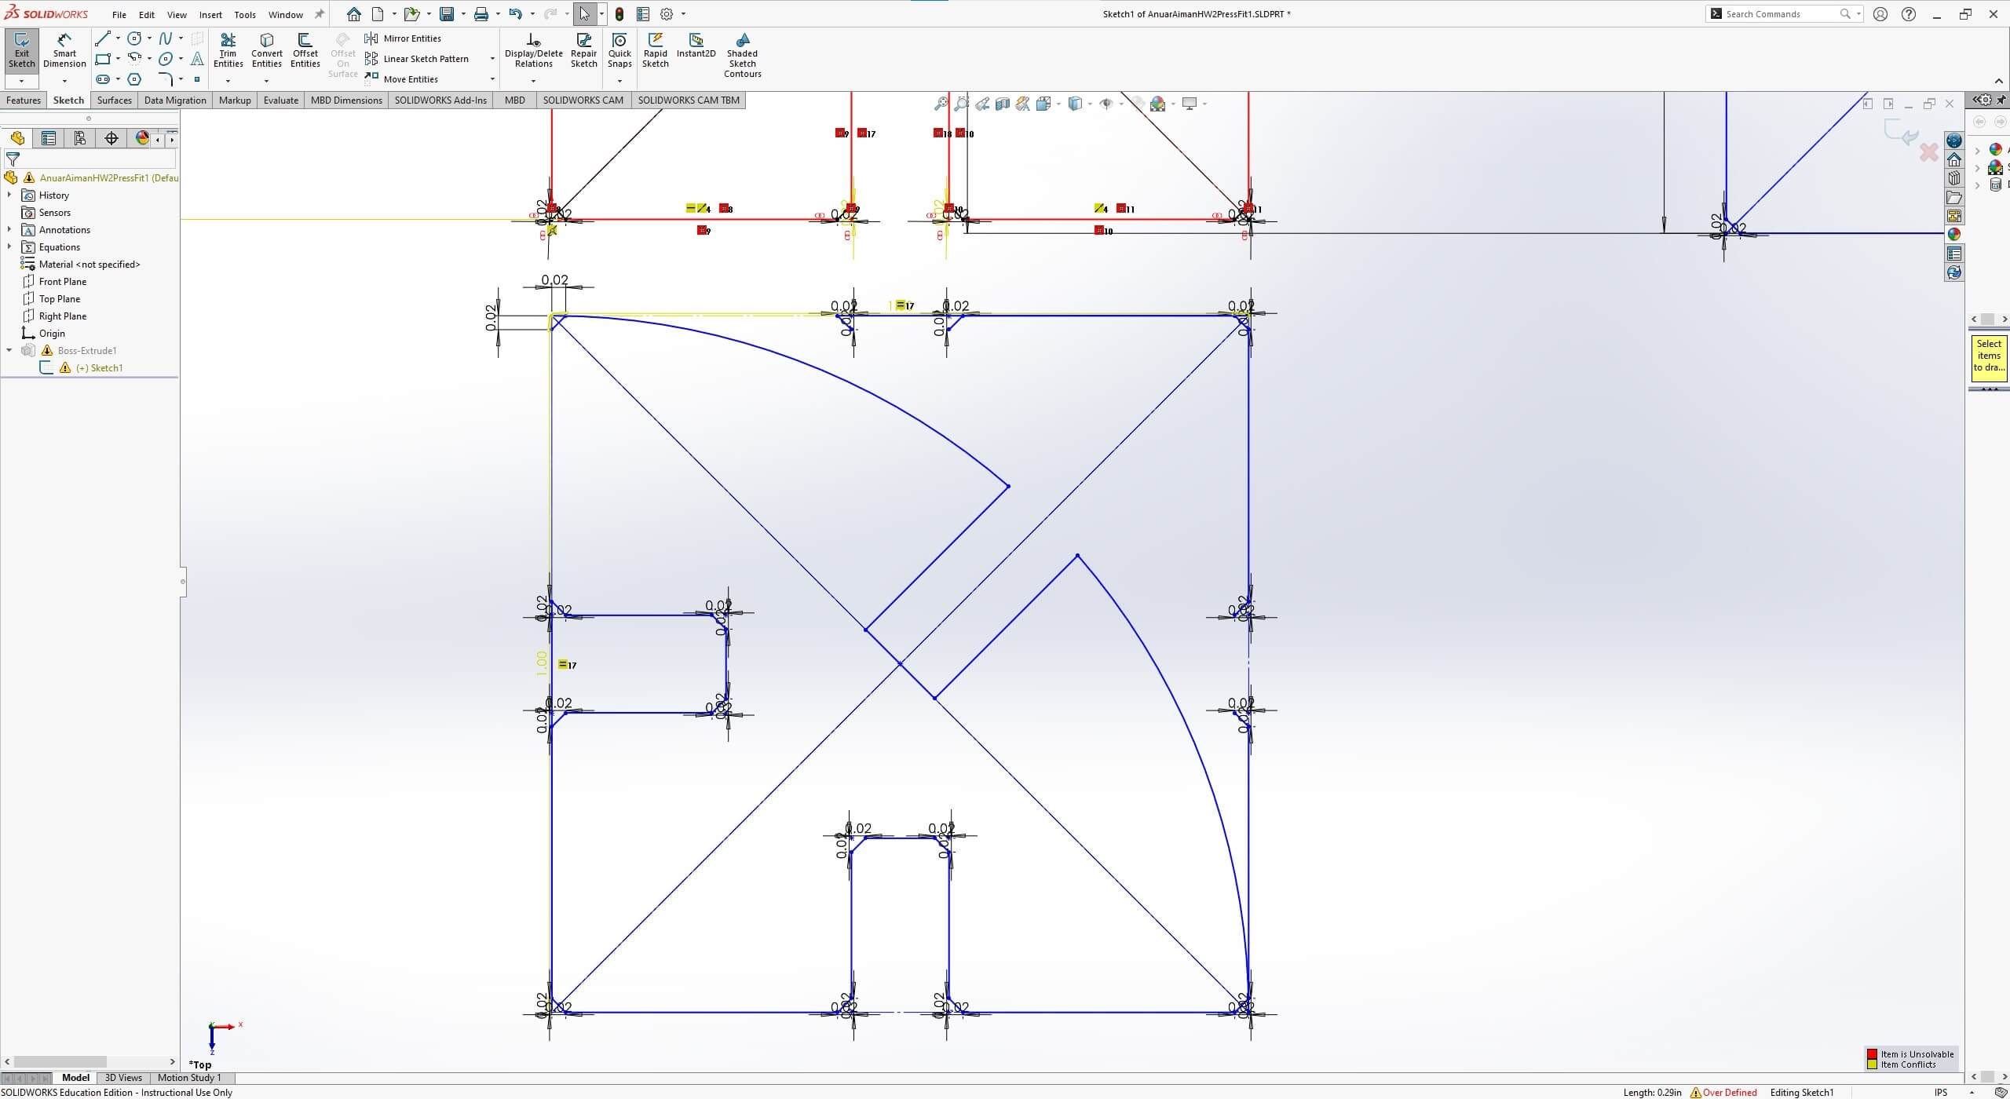This screenshot has width=2010, height=1099.
Task: Click the Print icon
Action: pos(481,14)
